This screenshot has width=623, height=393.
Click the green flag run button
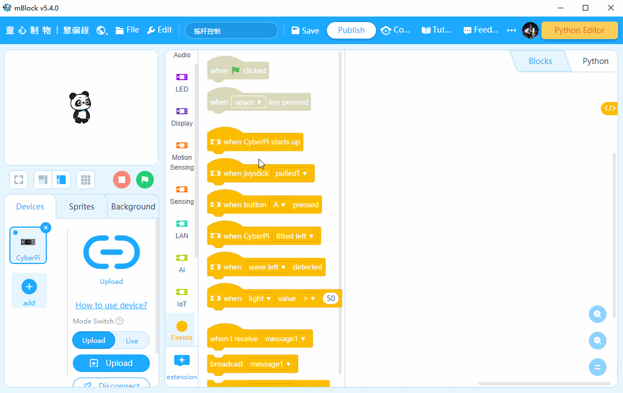click(x=144, y=180)
